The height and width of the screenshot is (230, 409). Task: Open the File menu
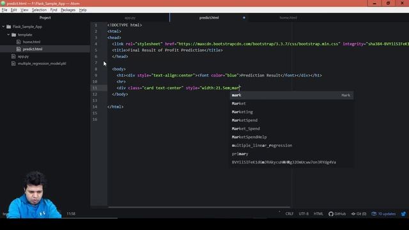[x=4, y=10]
